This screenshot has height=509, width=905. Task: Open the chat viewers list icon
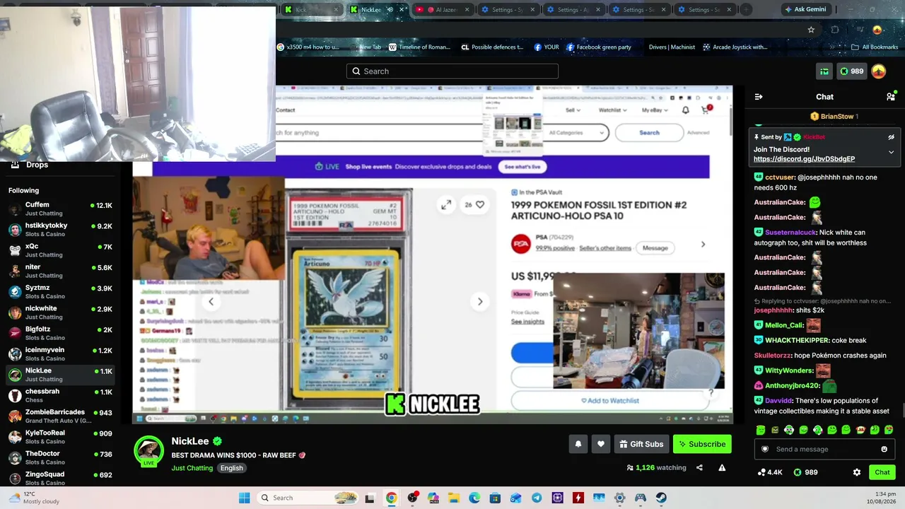pyautogui.click(x=891, y=97)
